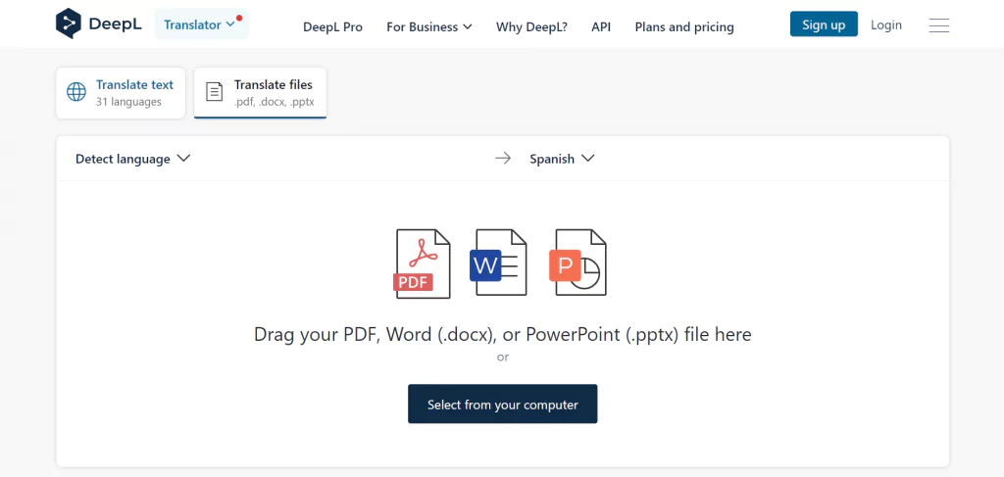Click the globe icon on Translate text

pyautogui.click(x=76, y=92)
